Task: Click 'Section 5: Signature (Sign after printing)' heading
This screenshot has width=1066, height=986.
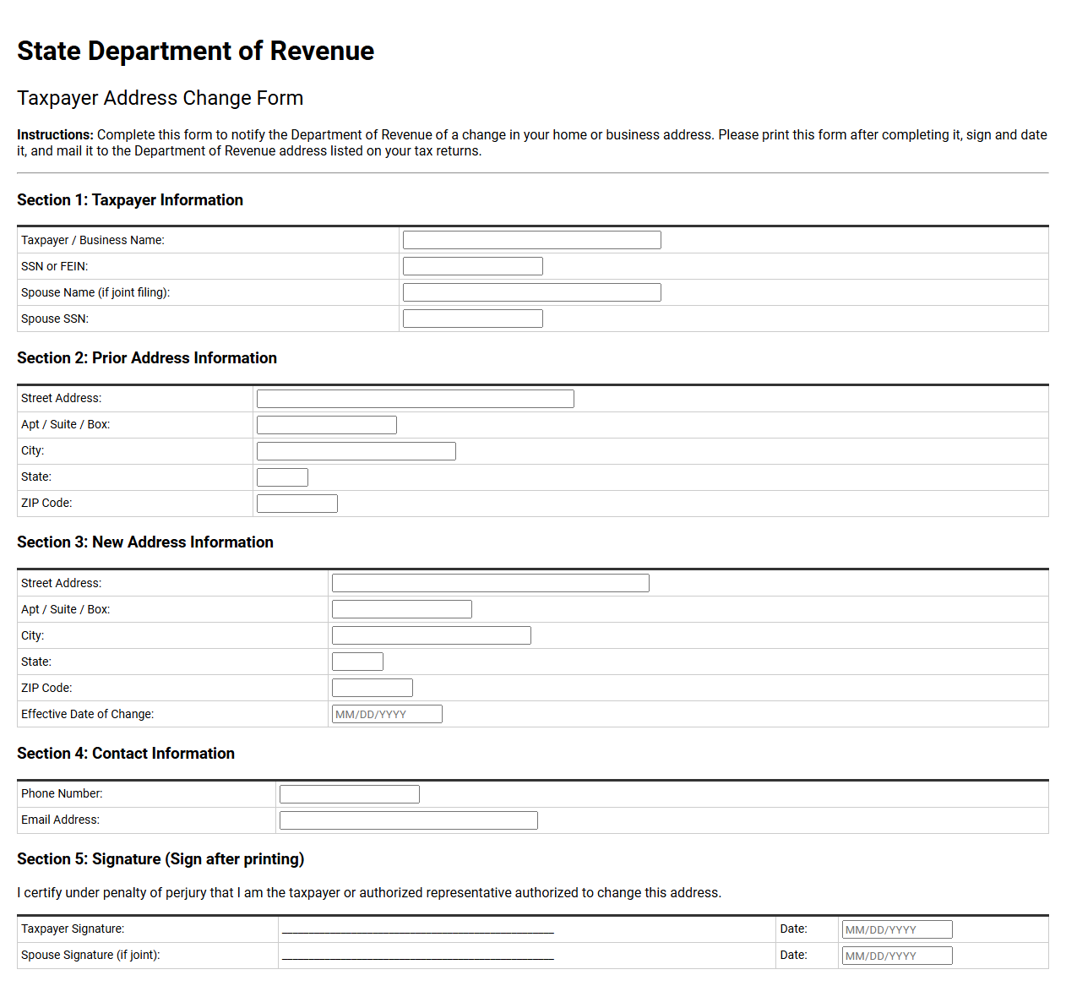Action: [x=160, y=859]
